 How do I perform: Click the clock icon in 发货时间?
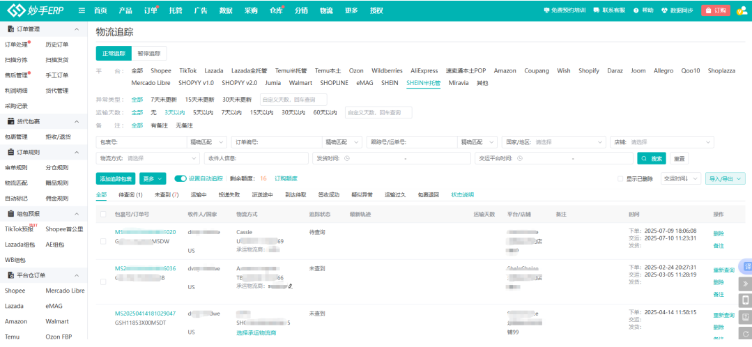pyautogui.click(x=347, y=158)
